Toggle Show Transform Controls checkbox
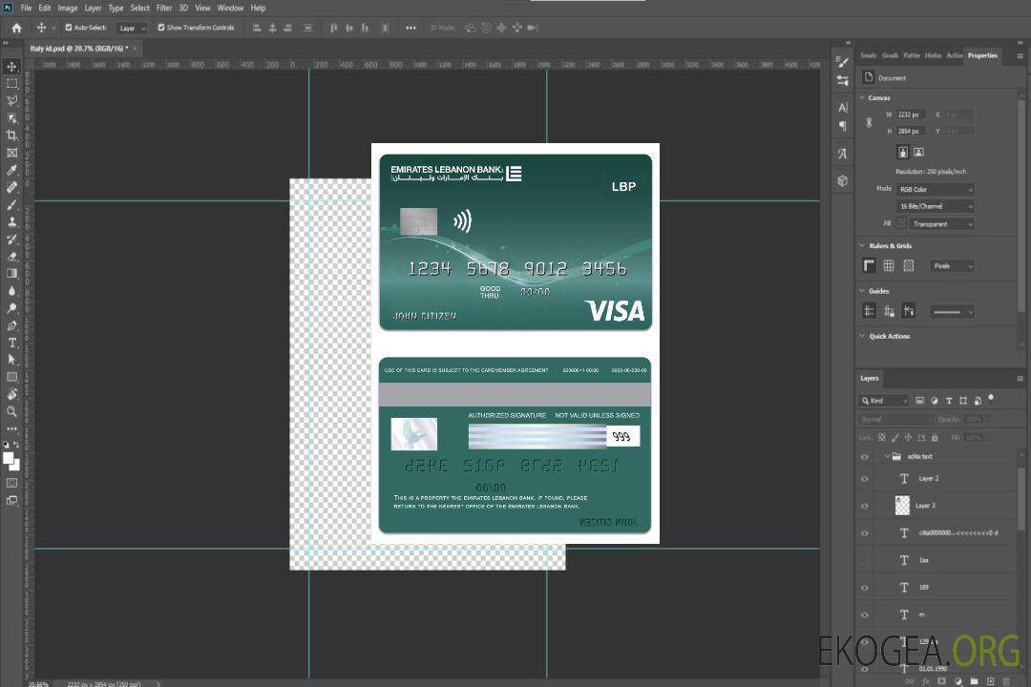Screen dimensions: 1031x687 click(161, 28)
